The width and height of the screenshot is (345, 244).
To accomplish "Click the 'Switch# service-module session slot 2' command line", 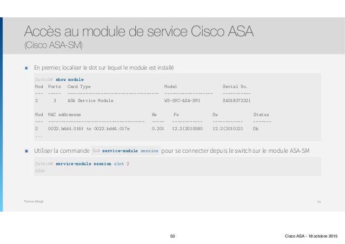I will tap(82, 164).
